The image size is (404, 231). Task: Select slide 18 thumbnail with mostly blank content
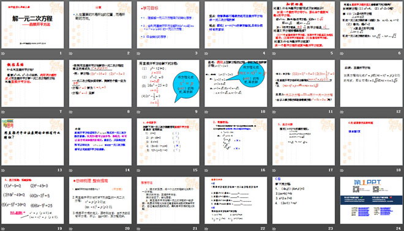(x=372, y=142)
